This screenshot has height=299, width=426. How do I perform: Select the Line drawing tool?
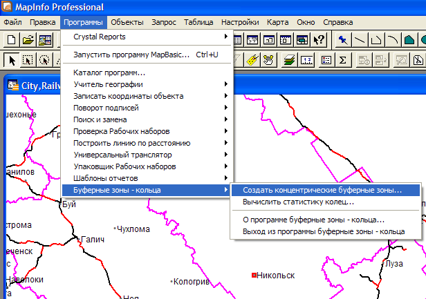[x=360, y=40]
